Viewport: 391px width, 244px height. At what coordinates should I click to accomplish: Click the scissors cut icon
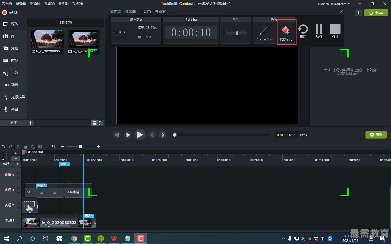[18, 146]
